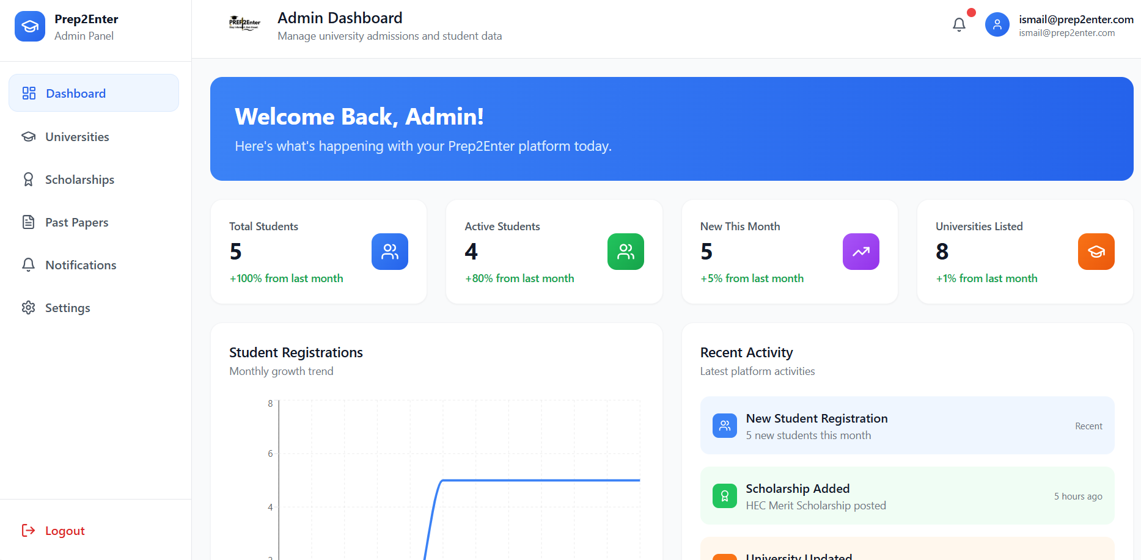Click the green Active Students icon
Viewport: 1141px width, 560px height.
tap(625, 252)
